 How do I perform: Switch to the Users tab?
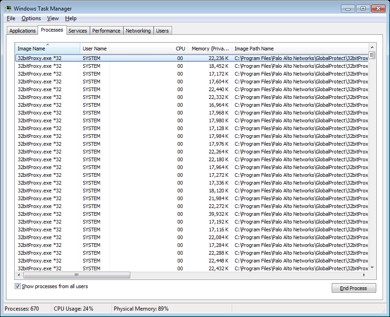(162, 30)
